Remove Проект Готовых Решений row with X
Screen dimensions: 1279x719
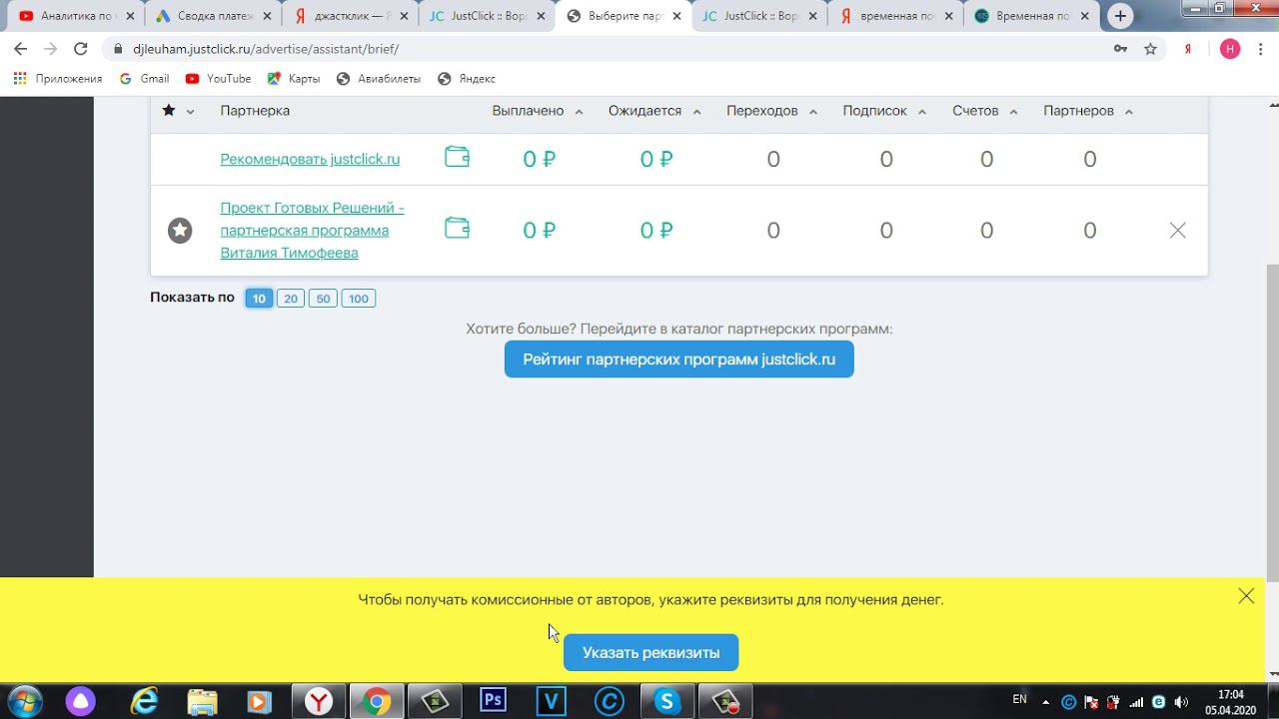click(x=1178, y=231)
